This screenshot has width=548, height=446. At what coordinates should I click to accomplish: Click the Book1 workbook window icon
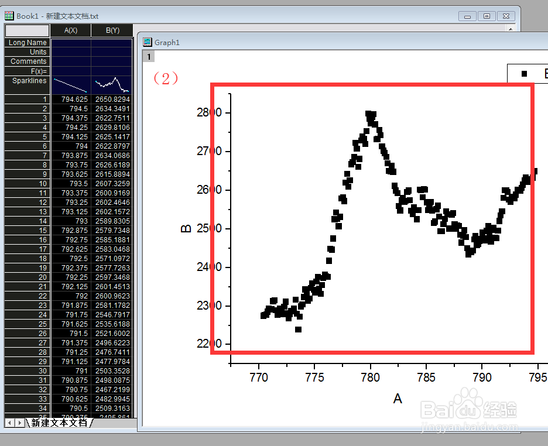[9, 16]
